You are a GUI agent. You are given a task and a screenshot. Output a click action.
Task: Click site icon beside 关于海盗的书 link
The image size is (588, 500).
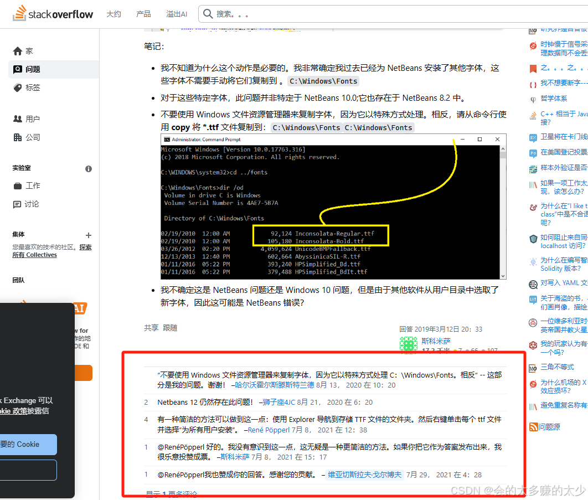click(533, 300)
